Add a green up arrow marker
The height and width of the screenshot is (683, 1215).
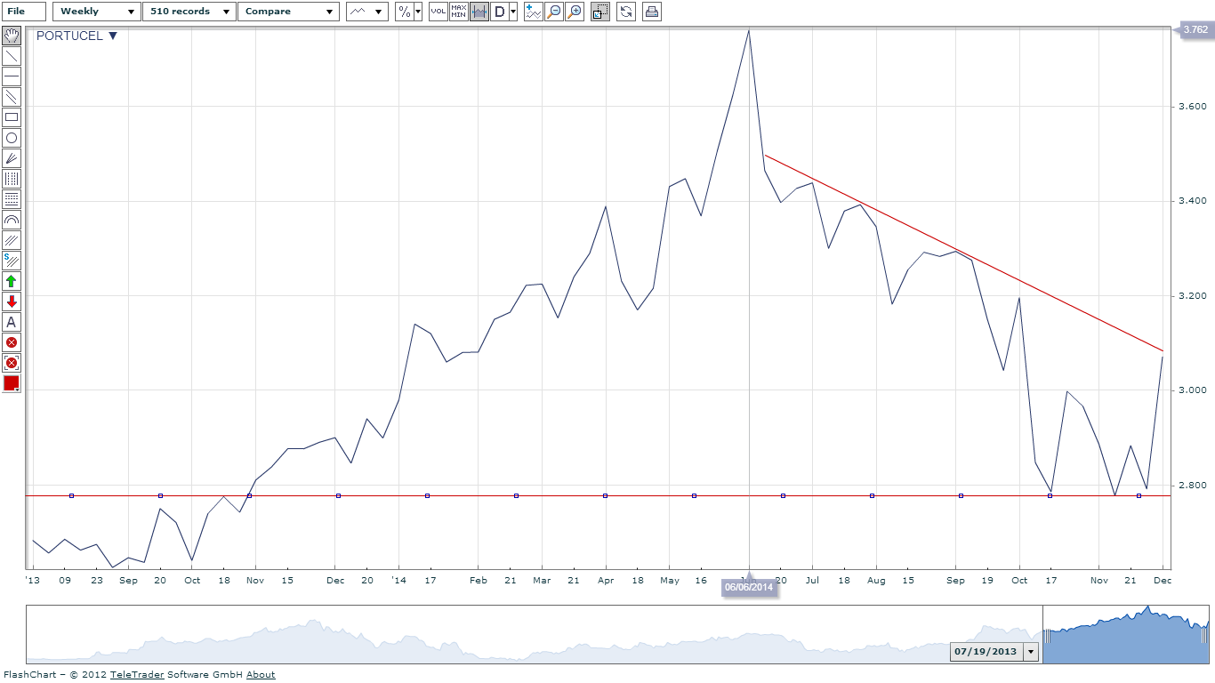pyautogui.click(x=12, y=281)
